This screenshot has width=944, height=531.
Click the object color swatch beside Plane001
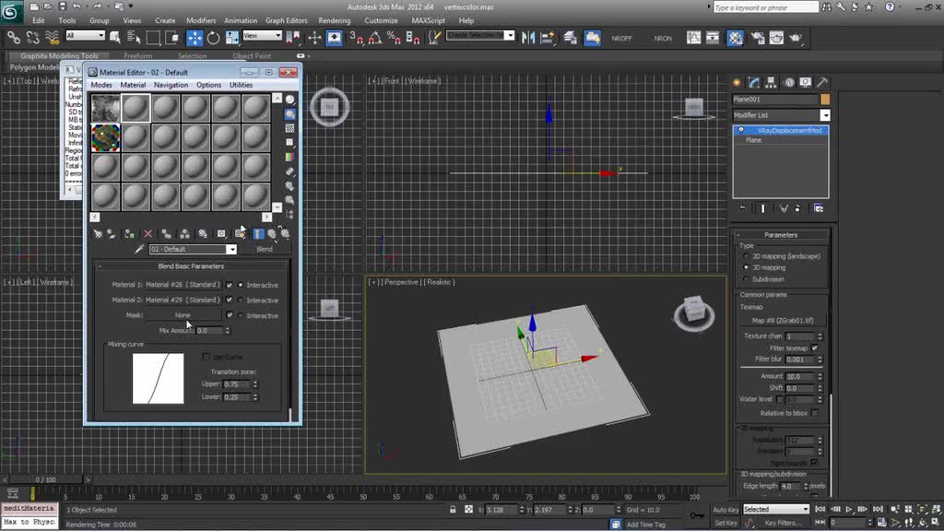coord(825,100)
